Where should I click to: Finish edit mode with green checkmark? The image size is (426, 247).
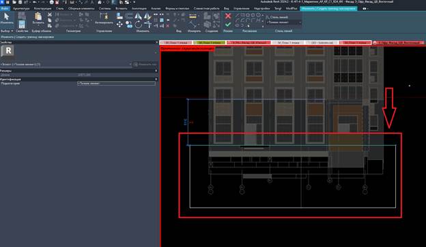[x=228, y=24]
